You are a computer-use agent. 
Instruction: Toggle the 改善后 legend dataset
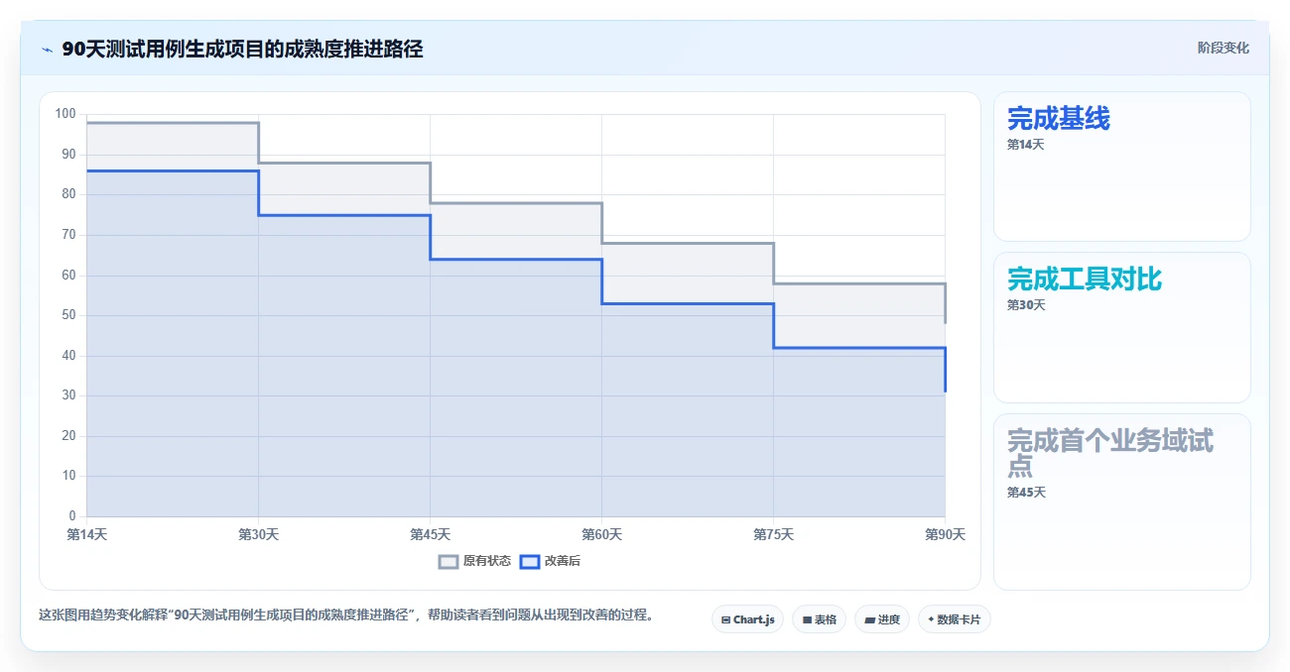(x=550, y=561)
